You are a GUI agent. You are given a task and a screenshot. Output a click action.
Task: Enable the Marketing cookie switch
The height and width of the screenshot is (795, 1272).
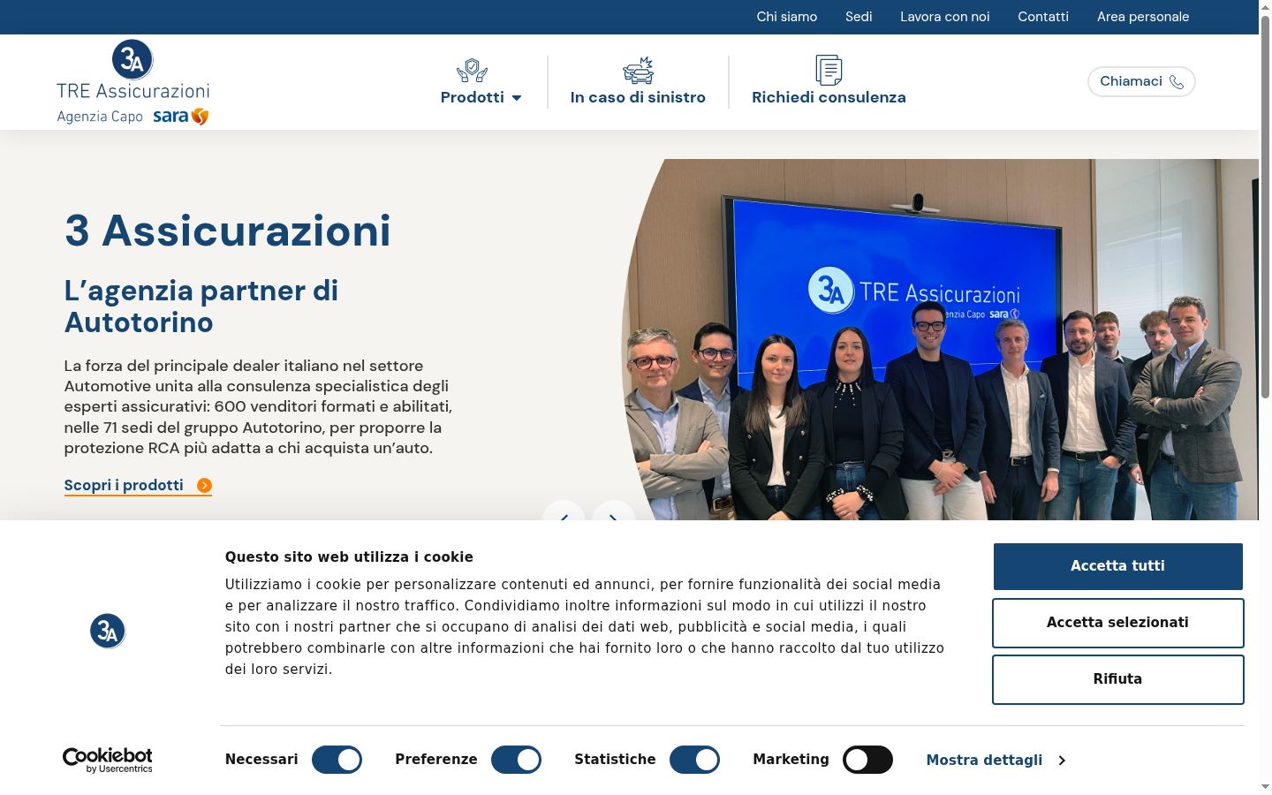(x=867, y=760)
